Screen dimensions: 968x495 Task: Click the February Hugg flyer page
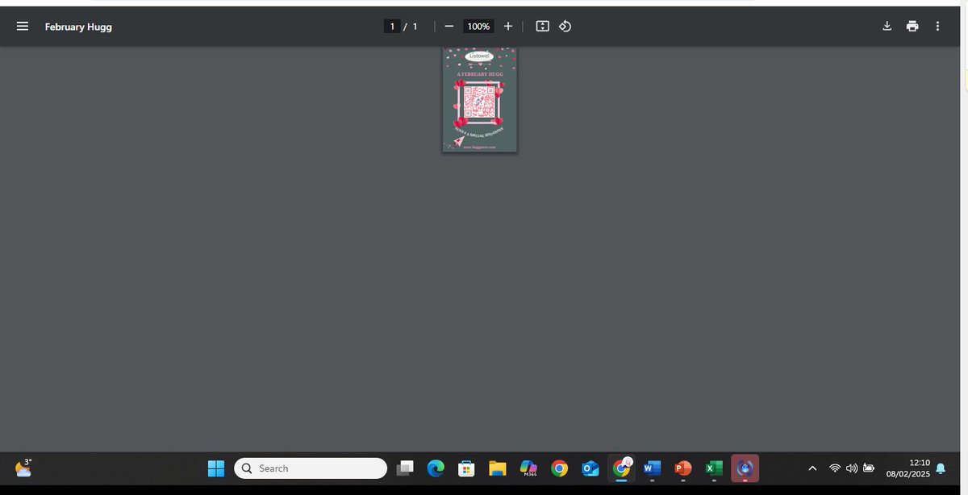tap(479, 99)
